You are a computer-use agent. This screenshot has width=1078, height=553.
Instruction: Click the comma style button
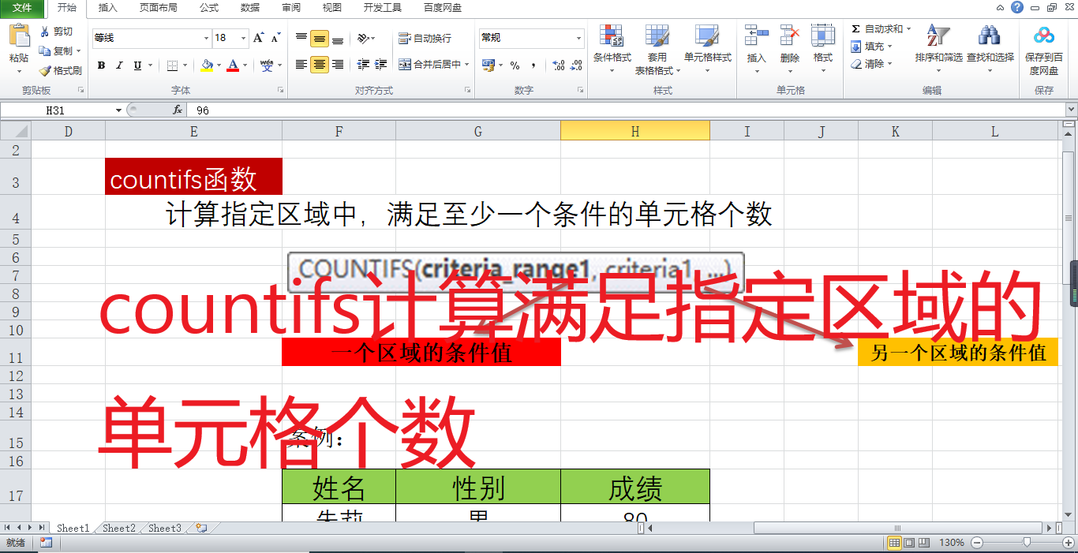(533, 65)
